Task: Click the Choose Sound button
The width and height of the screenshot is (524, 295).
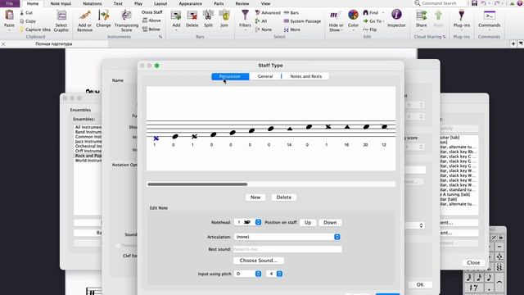Action: coord(259,261)
